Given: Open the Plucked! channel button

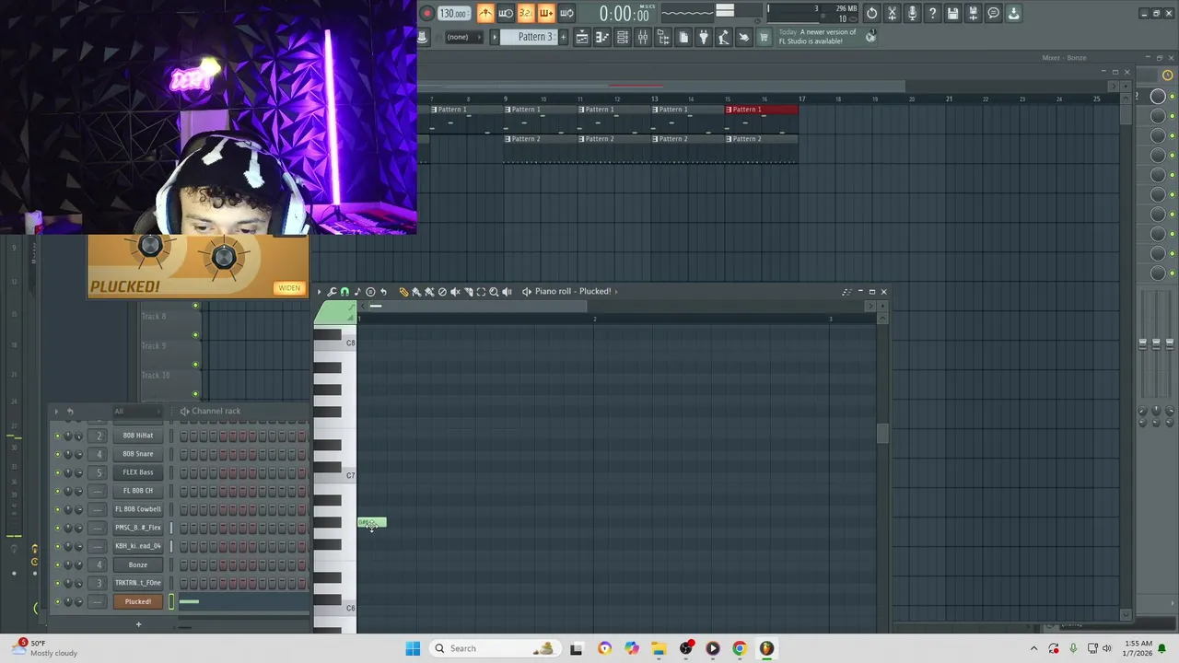Looking at the screenshot, I should point(138,601).
